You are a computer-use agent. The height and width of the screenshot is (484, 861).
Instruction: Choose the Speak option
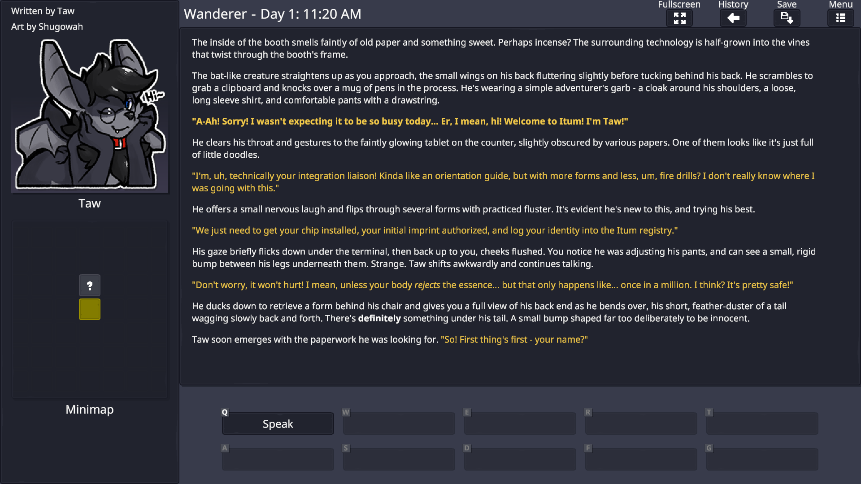[x=277, y=423]
